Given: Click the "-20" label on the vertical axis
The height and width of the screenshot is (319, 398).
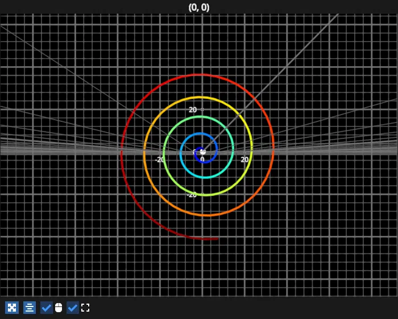Looking at the screenshot, I should (192, 195).
